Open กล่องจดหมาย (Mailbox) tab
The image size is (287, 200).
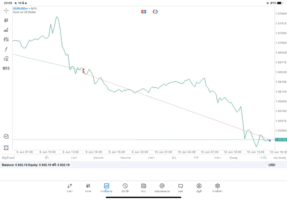point(162,187)
